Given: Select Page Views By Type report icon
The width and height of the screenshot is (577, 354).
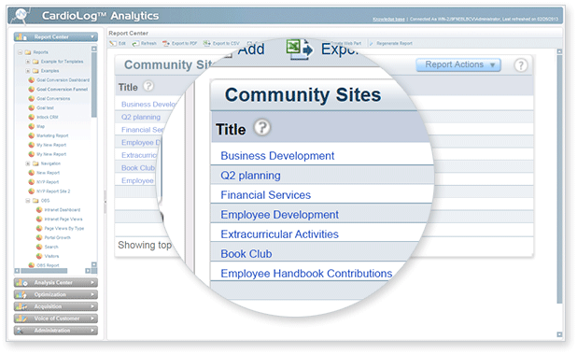Looking at the screenshot, I should (x=39, y=228).
